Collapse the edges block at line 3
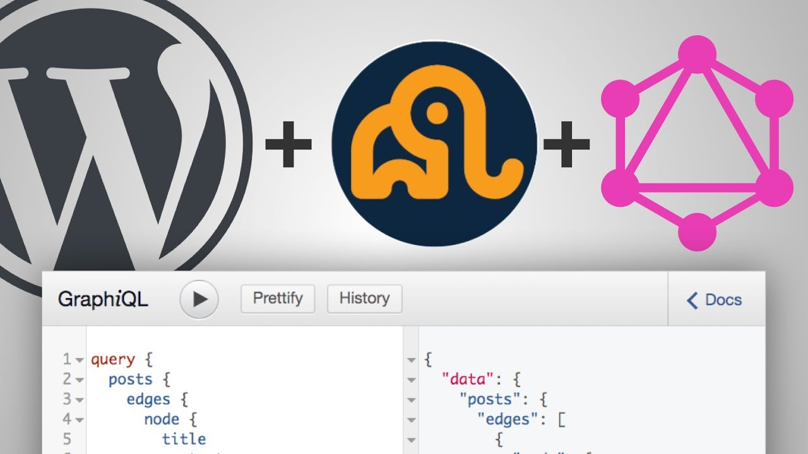This screenshot has height=454, width=808. coord(80,400)
